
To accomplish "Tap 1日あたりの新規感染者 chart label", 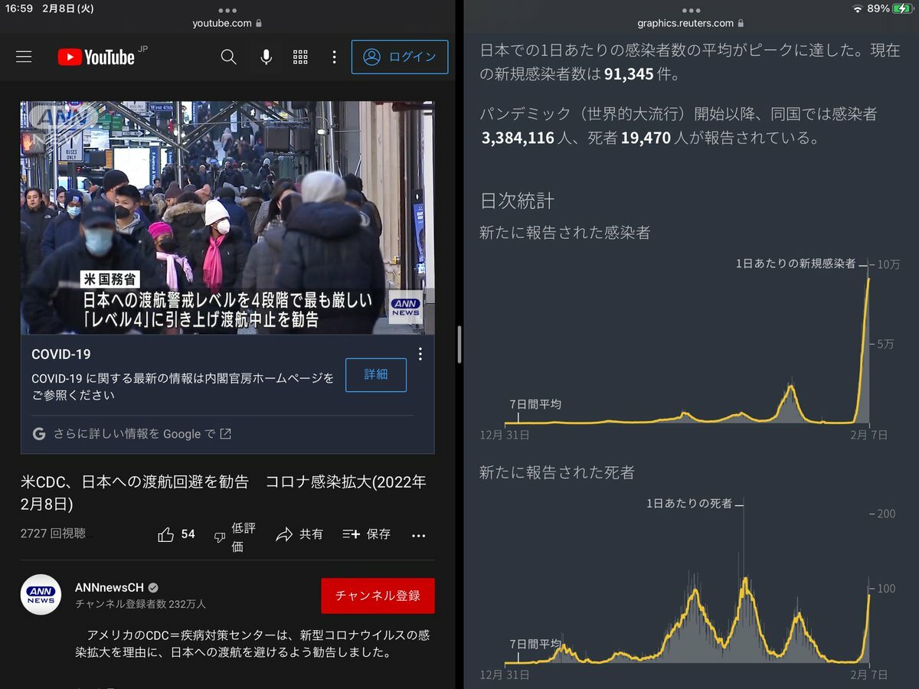I will click(x=796, y=263).
